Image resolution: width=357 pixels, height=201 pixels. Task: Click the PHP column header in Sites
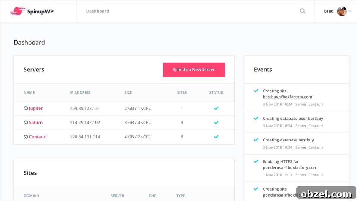153,196
